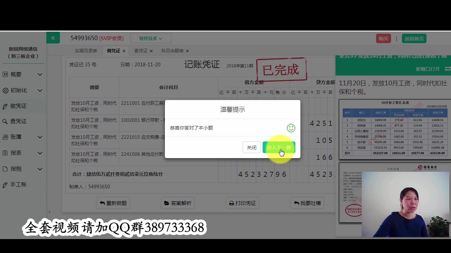Close the 科目余额表 tab

click(x=187, y=51)
